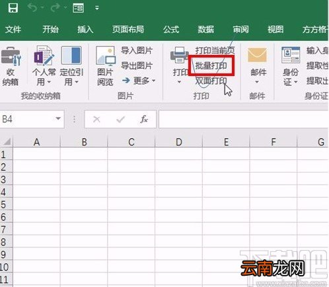Image resolution: width=329 pixels, height=287 pixels.
Task: Select column D header
Action: 178,142
